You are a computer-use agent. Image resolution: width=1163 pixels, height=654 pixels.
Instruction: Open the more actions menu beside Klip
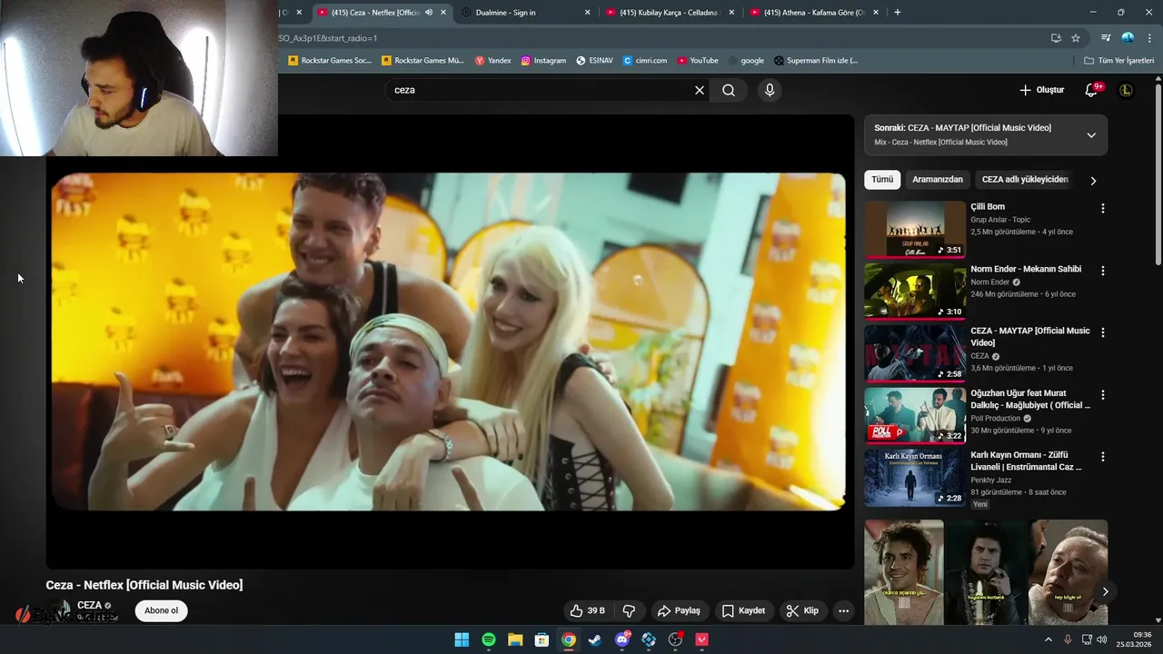[x=843, y=610]
